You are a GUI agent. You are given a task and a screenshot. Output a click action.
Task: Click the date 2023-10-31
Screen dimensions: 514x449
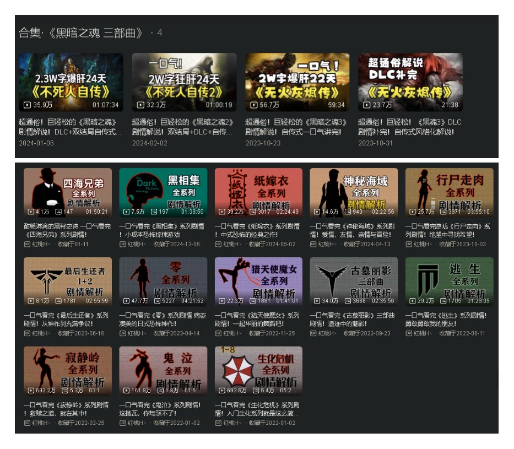376,143
